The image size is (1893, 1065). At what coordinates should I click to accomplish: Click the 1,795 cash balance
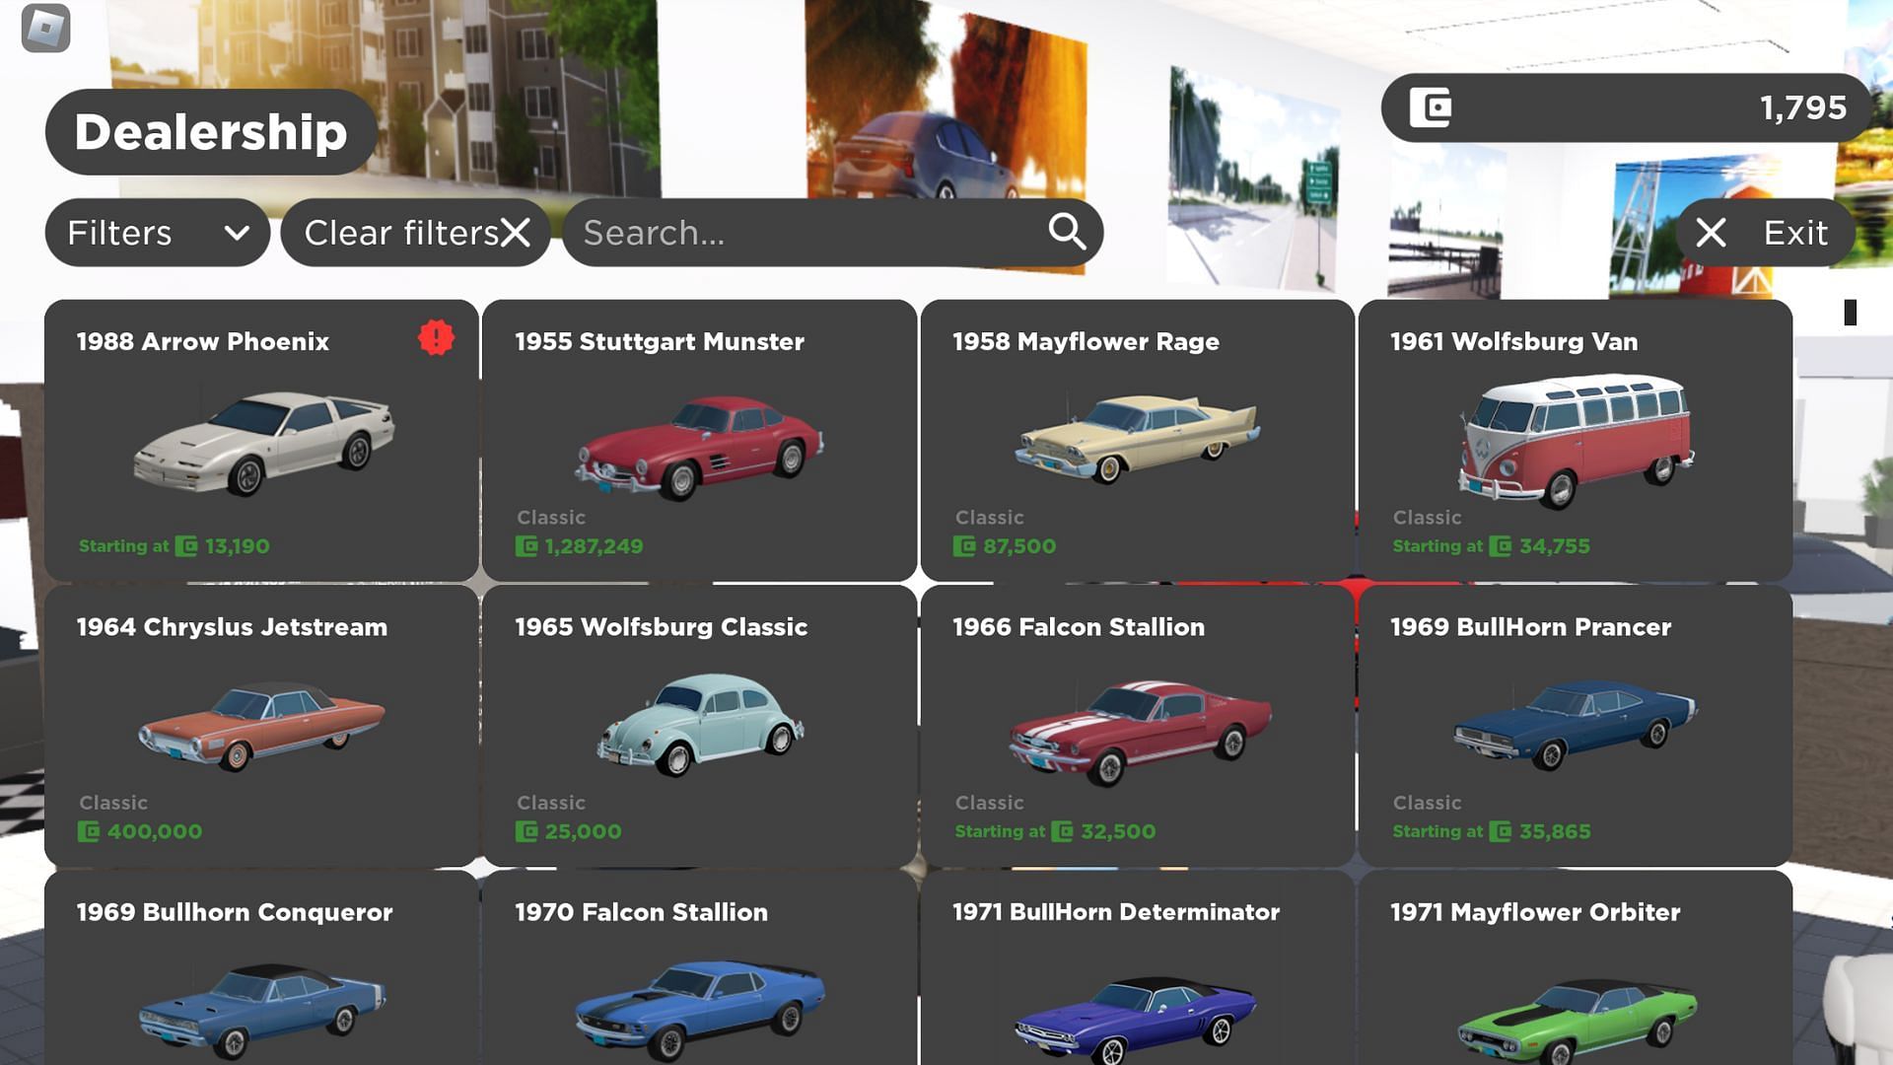1803,107
